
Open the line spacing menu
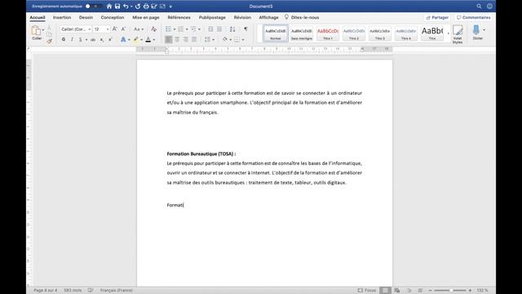(209, 40)
